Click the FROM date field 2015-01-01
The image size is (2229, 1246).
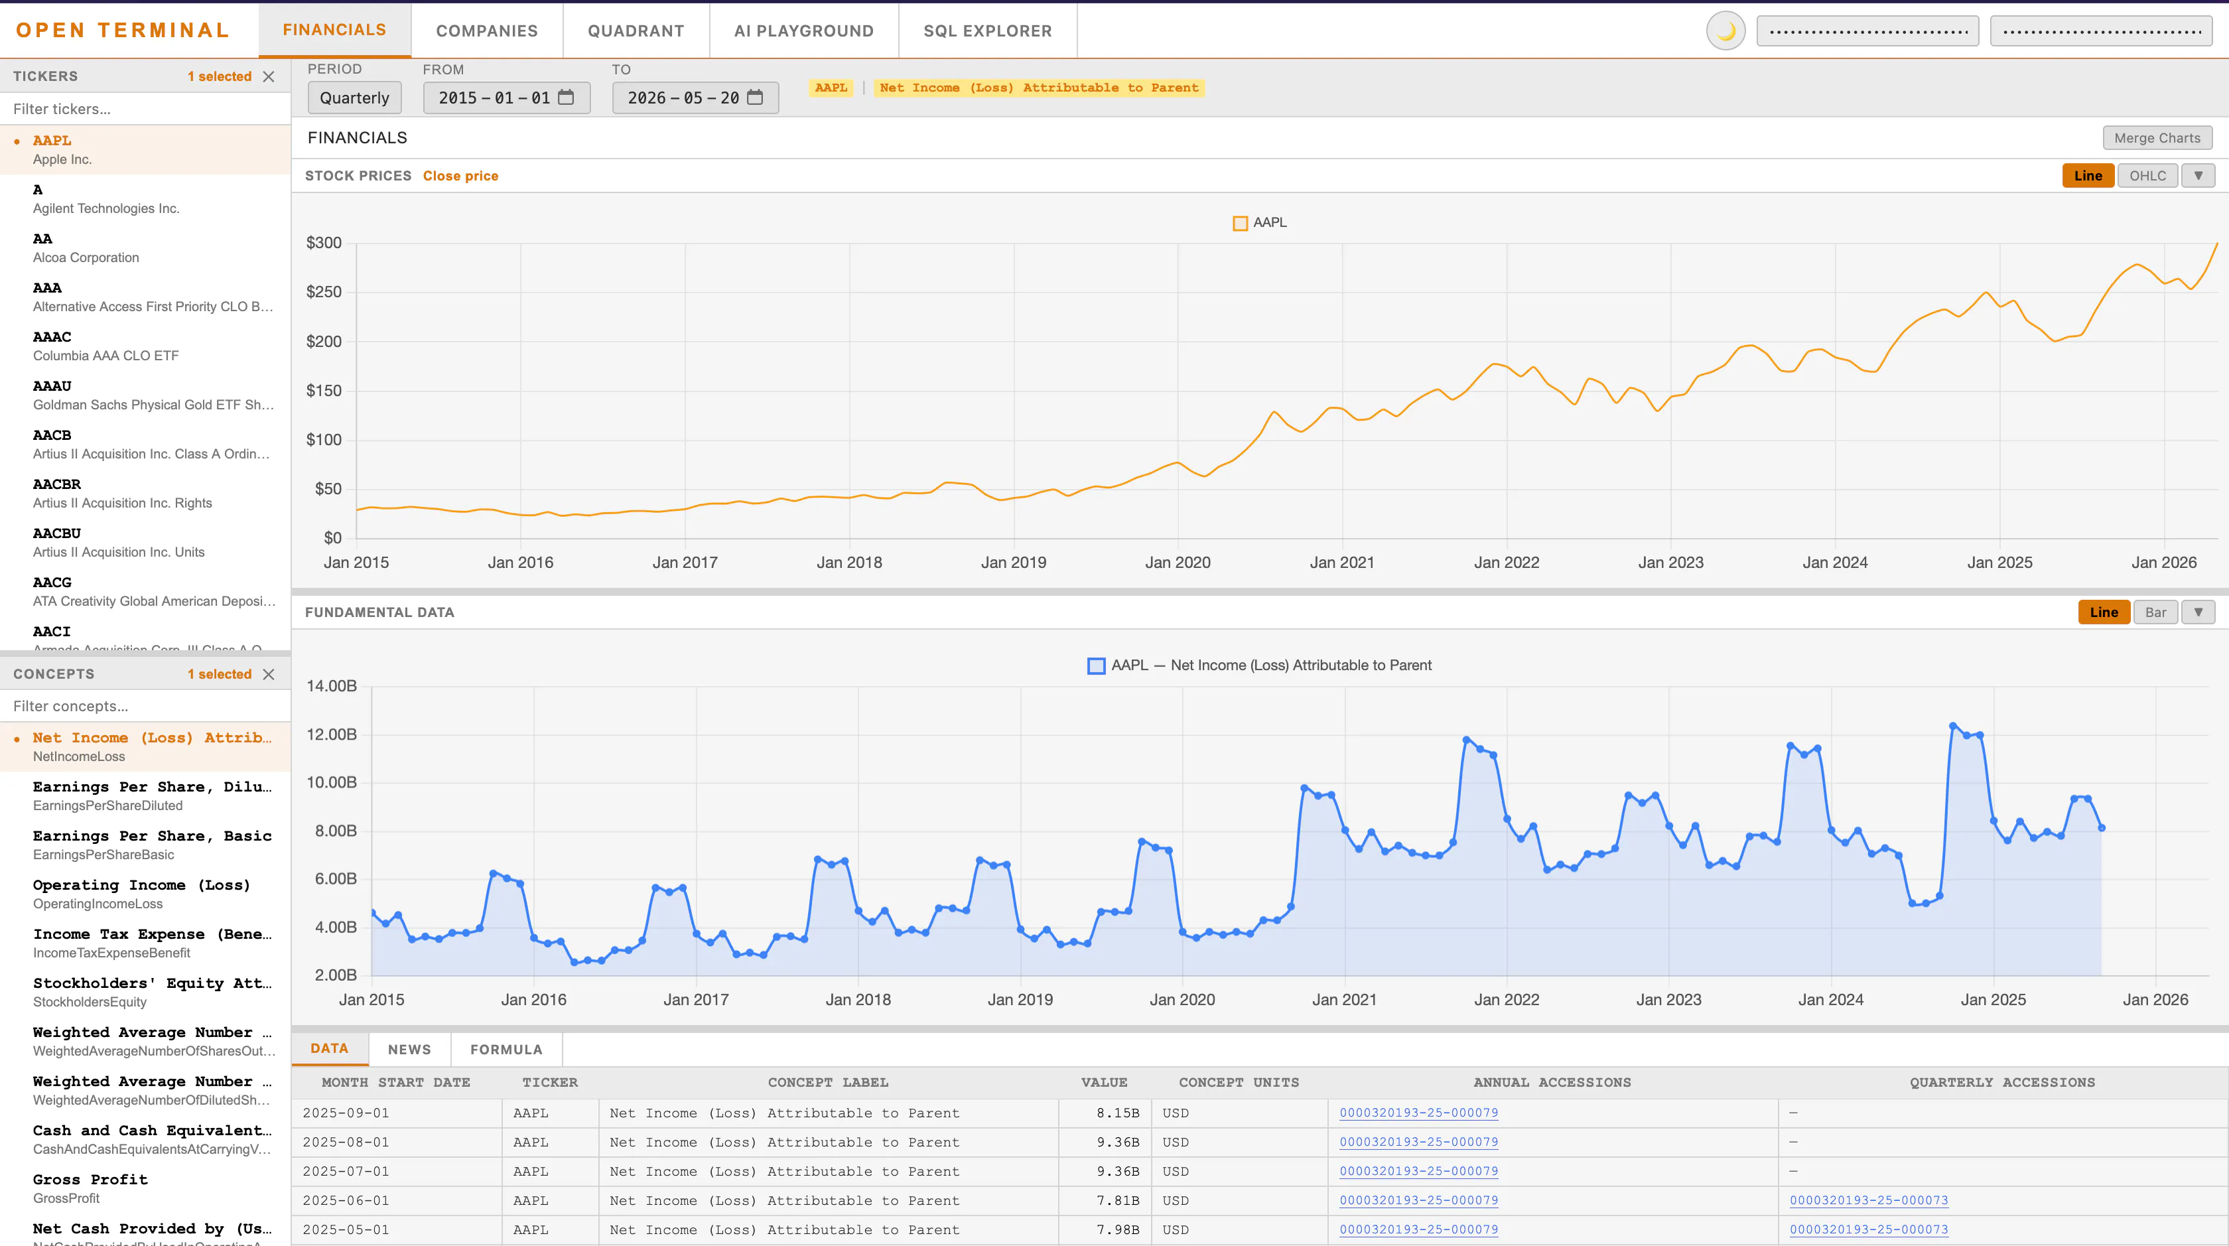coord(506,98)
